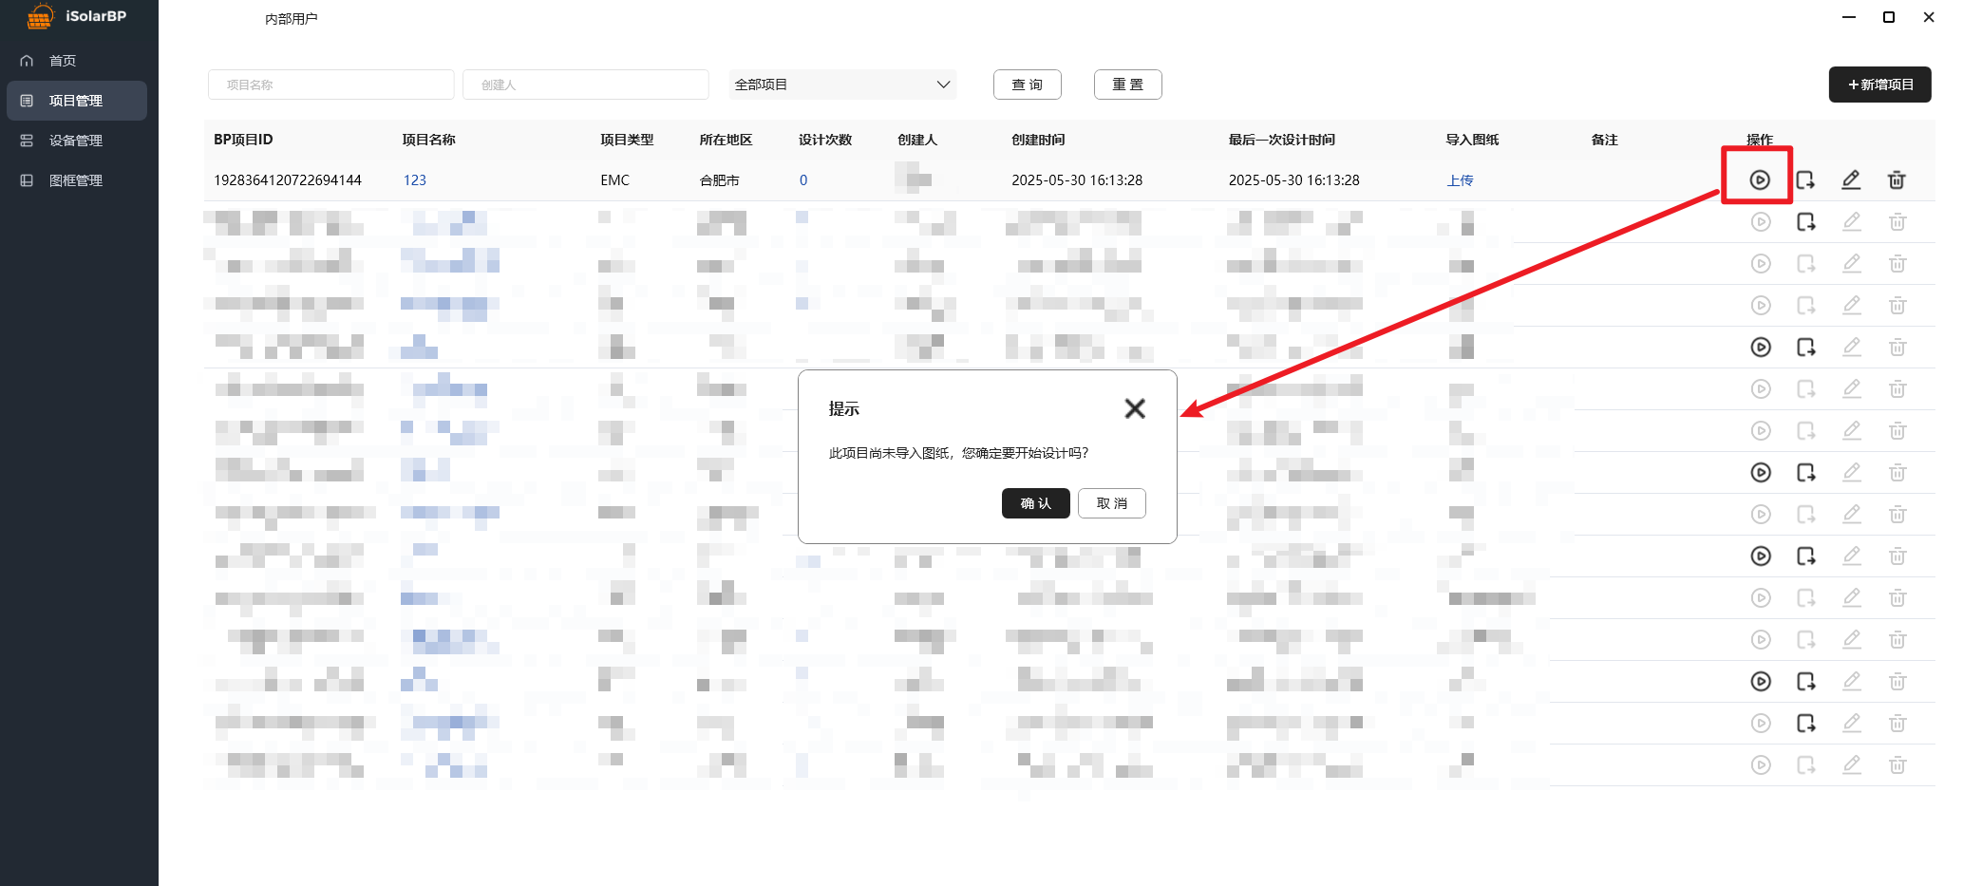This screenshot has height=886, width=1963.
Task: Click the 上传 link for project 123
Action: (x=1460, y=180)
